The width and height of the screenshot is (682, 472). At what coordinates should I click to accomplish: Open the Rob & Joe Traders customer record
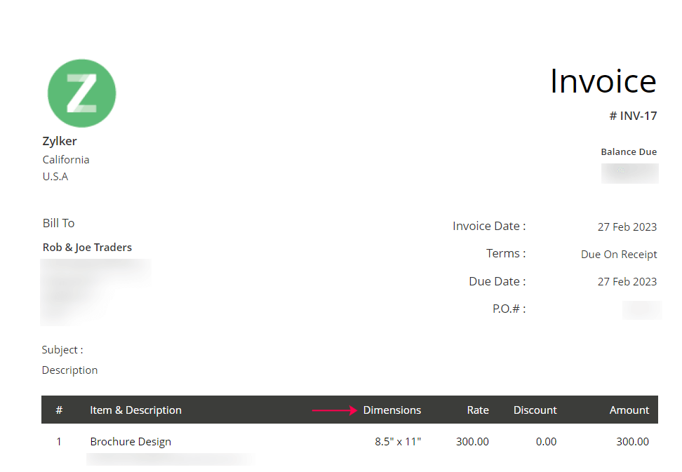click(87, 247)
